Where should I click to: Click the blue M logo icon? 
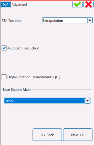pyautogui.click(x=6, y=4)
